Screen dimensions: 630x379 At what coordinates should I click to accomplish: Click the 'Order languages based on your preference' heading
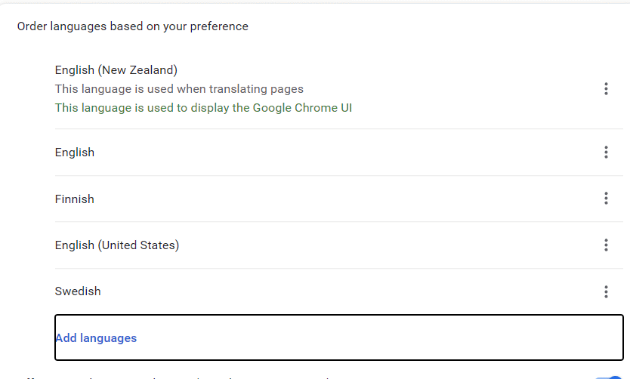coord(133,26)
